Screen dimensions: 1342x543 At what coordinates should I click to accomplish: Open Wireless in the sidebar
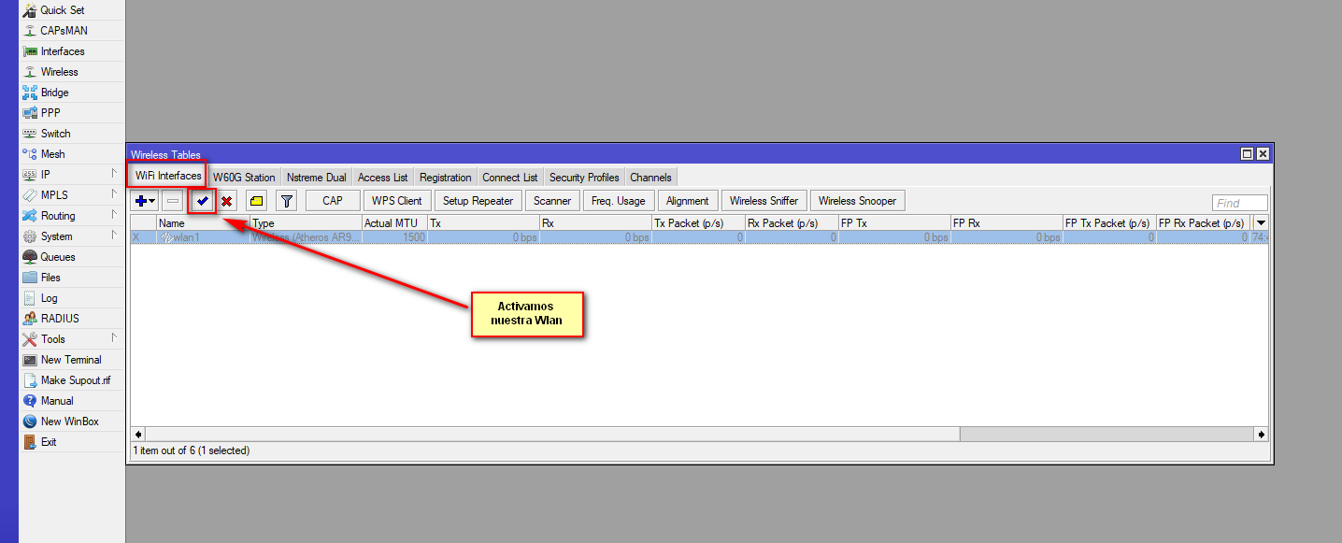(59, 72)
